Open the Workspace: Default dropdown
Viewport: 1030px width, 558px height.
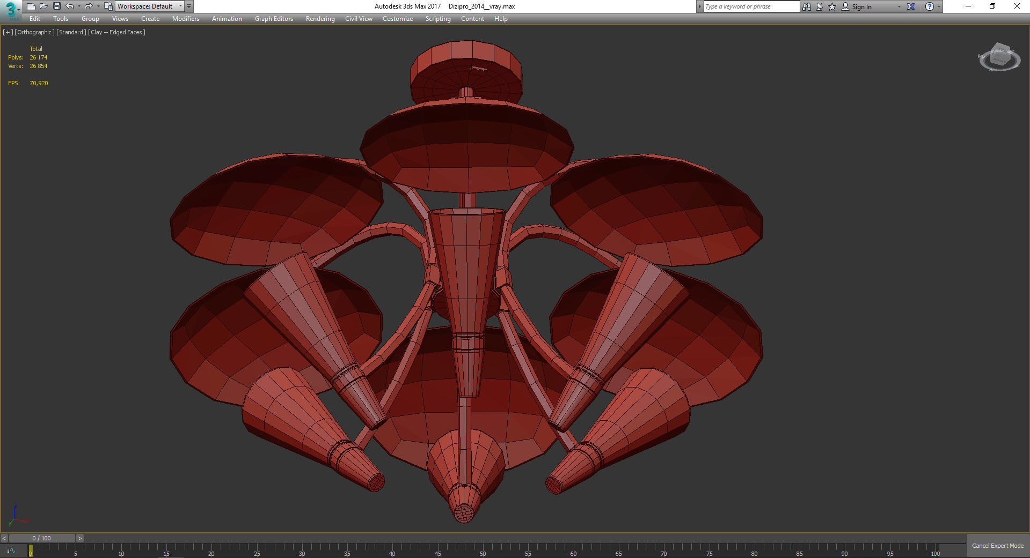click(x=150, y=6)
